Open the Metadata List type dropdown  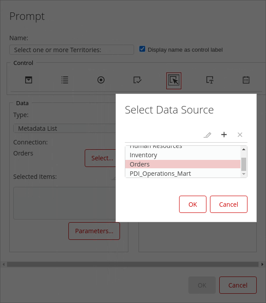[x=64, y=129]
